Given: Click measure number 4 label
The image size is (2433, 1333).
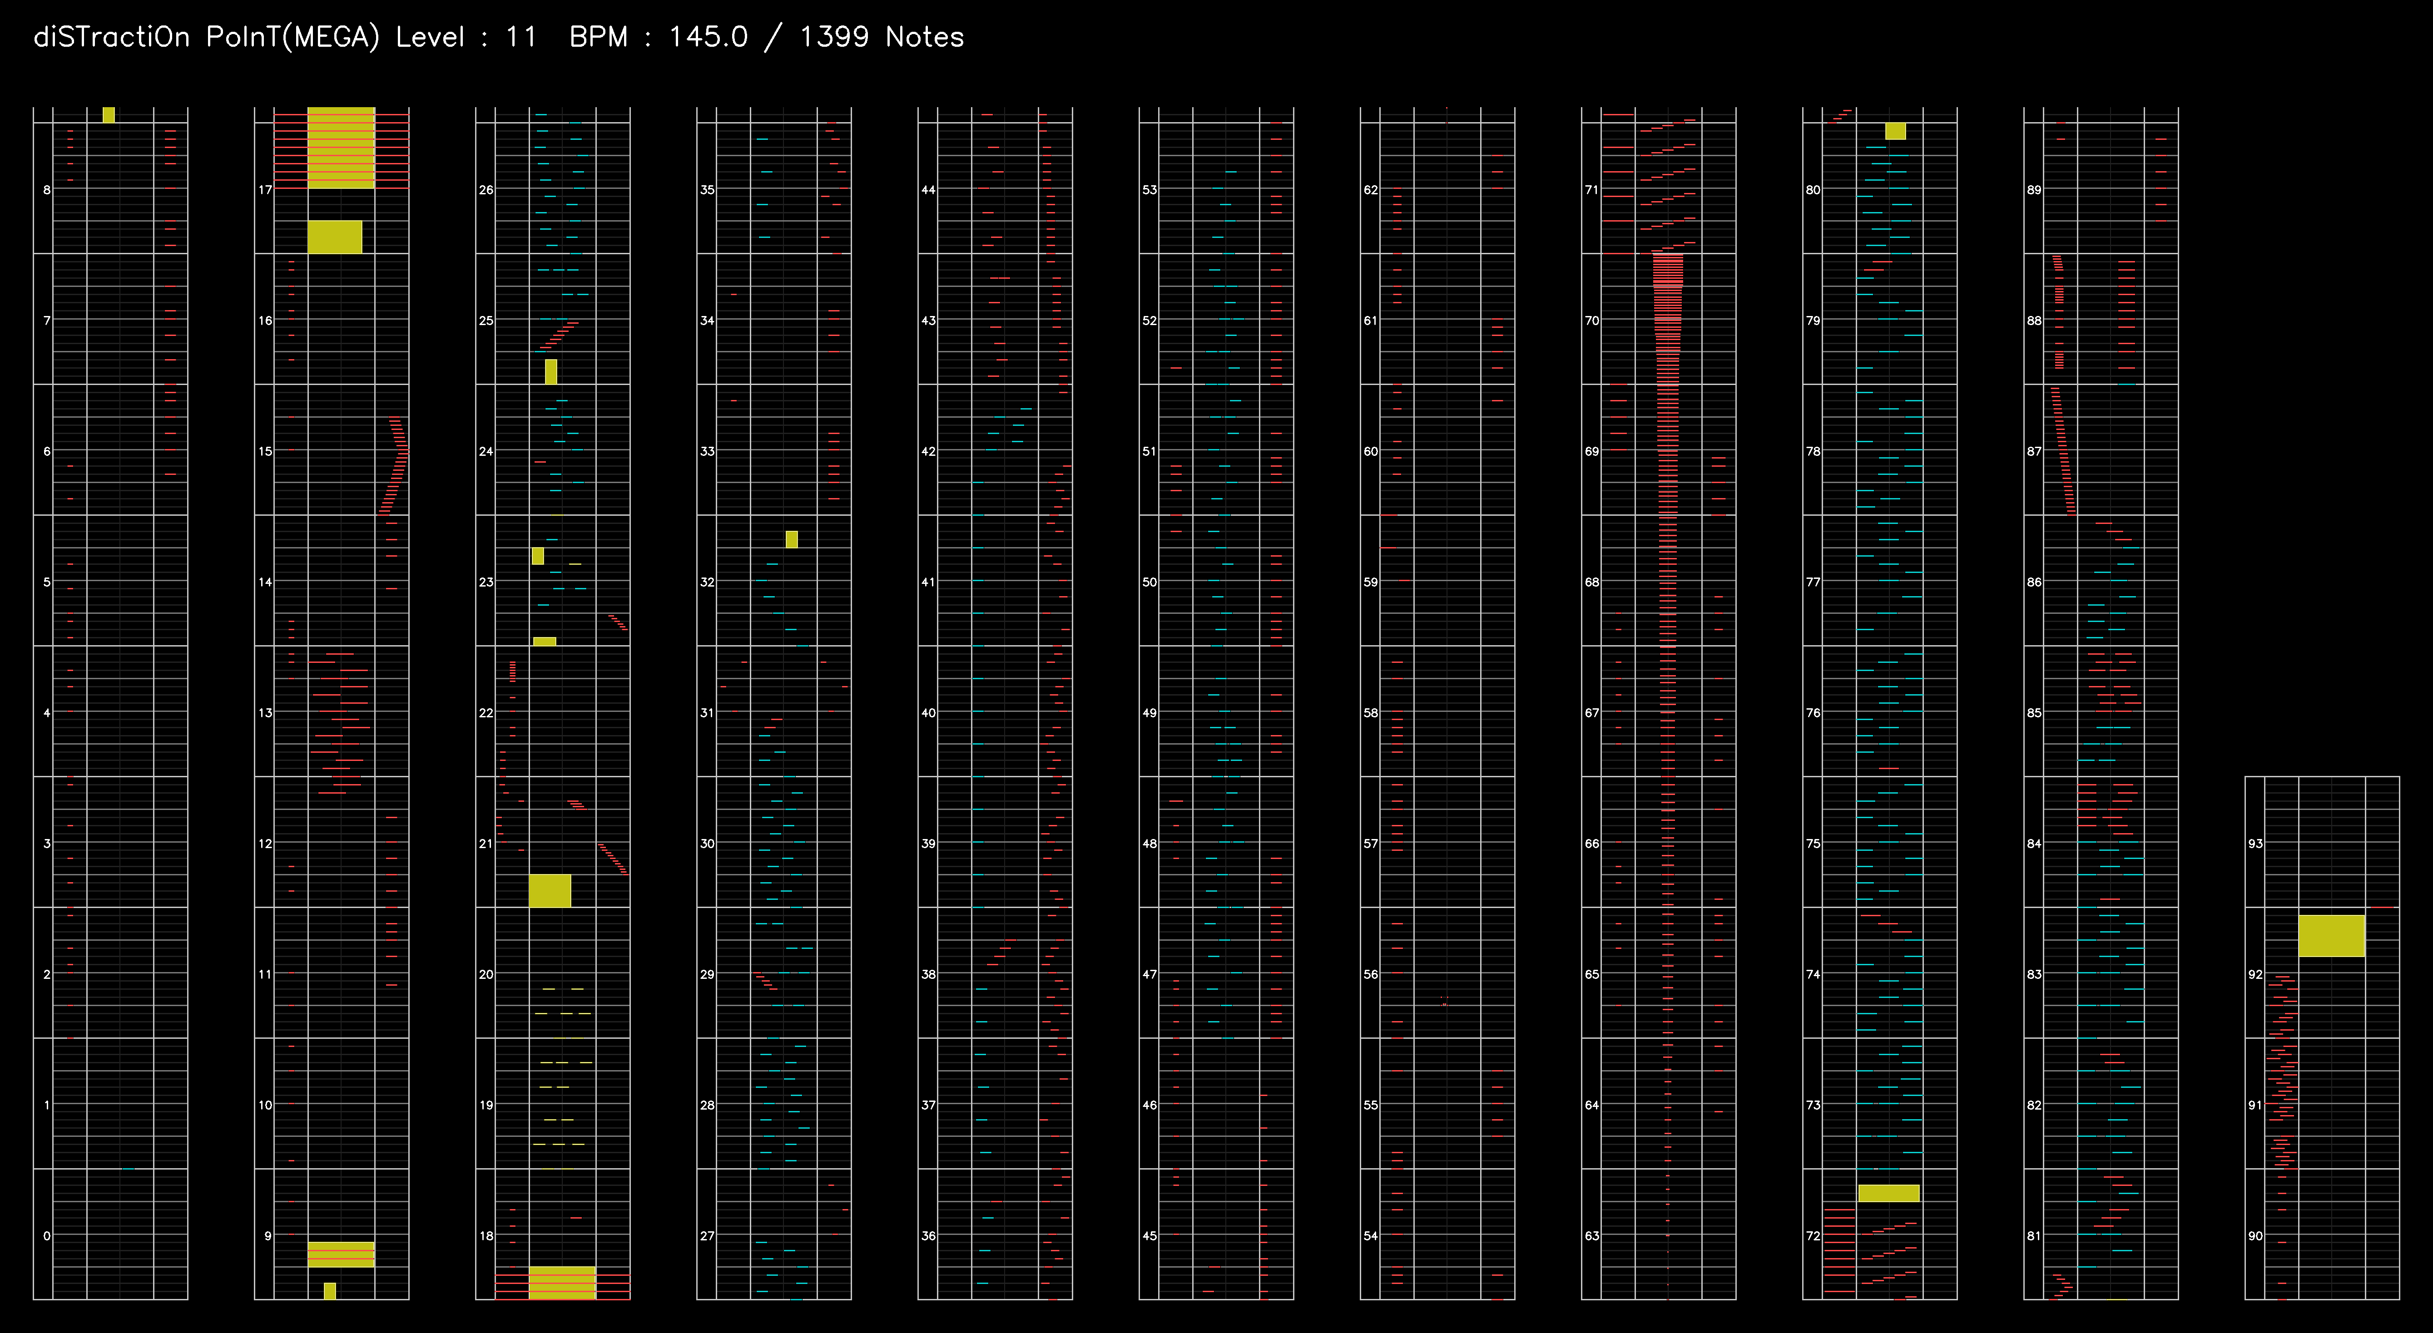Looking at the screenshot, I should coord(47,713).
